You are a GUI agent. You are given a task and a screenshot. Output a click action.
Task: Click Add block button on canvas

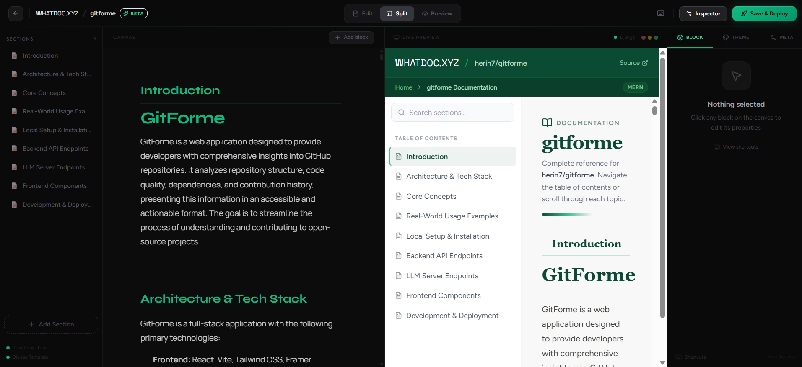pos(351,37)
